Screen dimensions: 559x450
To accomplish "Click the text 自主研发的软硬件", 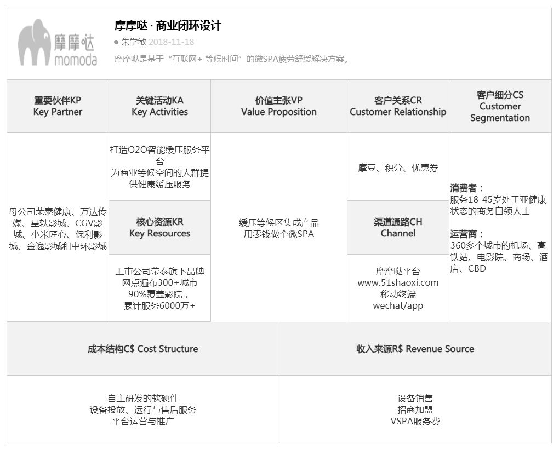I will (143, 399).
